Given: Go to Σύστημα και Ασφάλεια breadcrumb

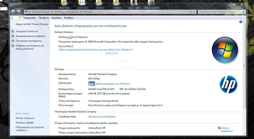Looking at the screenshot, I should click(67, 12).
